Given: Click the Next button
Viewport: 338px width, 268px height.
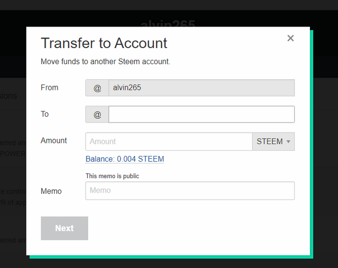Looking at the screenshot, I should coord(64,228).
